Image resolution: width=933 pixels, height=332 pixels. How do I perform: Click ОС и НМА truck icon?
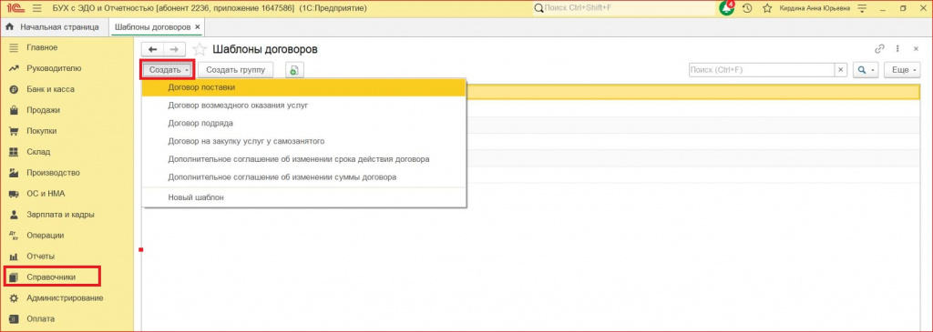coord(14,194)
